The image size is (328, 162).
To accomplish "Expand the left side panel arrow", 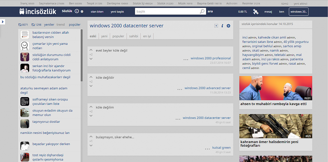I will pos(3,22).
